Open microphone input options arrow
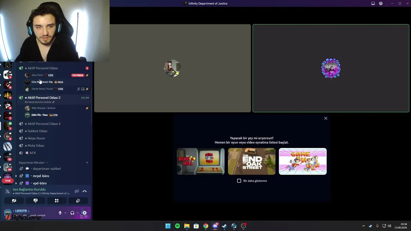Screen dimensions: 411x231 pos(66,213)
